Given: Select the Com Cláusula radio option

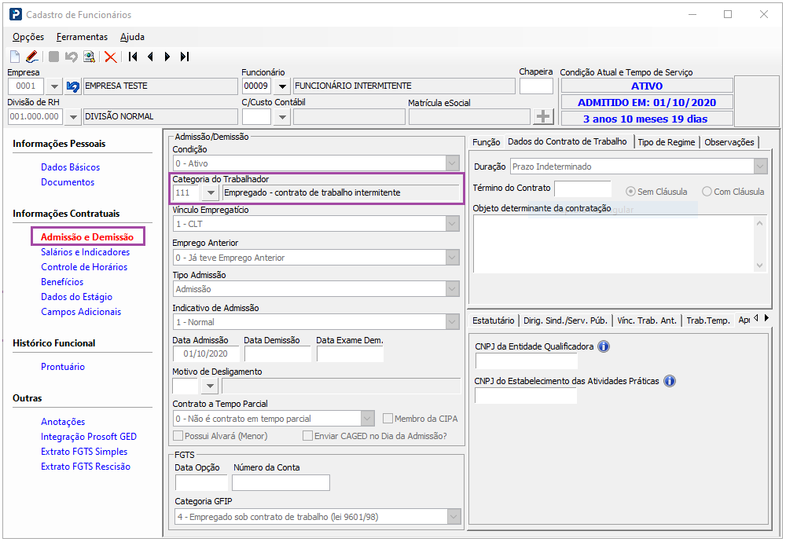Looking at the screenshot, I should tap(707, 192).
